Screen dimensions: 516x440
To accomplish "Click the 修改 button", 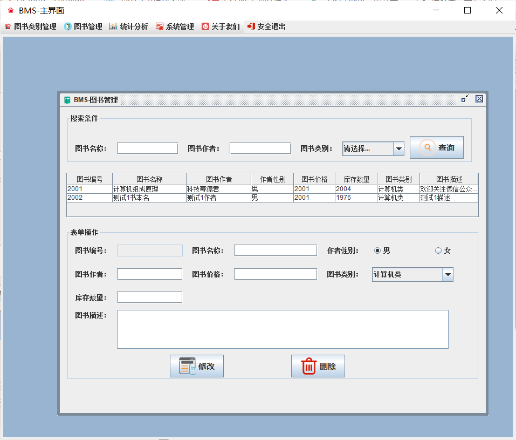I will [197, 366].
